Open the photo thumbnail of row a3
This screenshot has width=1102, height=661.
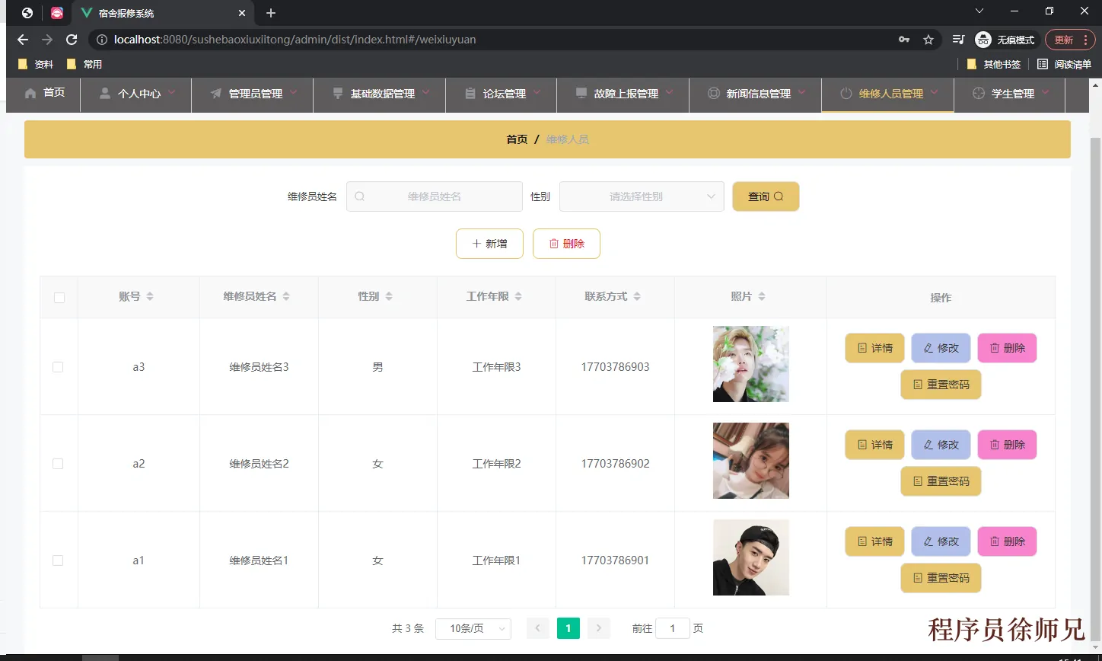click(751, 364)
